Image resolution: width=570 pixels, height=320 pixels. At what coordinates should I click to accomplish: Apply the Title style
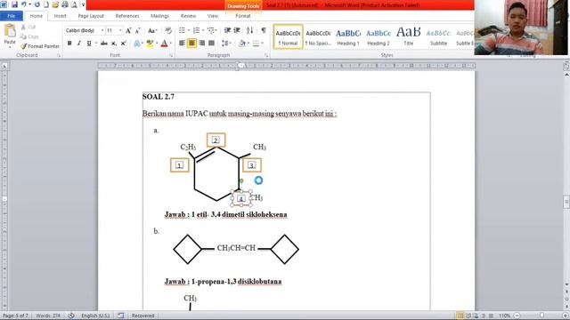click(408, 36)
